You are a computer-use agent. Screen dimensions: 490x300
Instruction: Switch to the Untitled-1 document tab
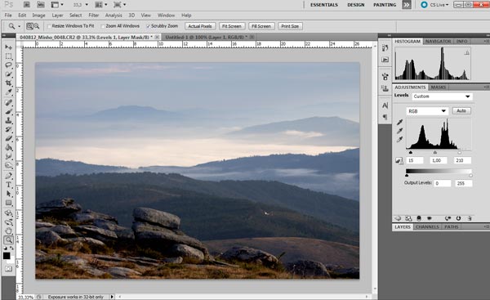click(x=207, y=37)
